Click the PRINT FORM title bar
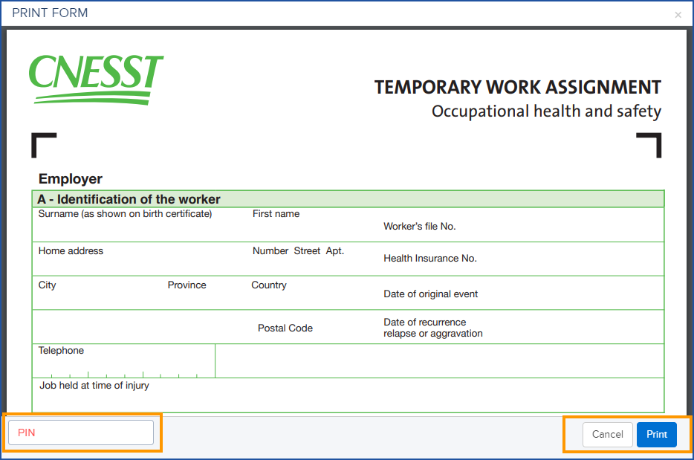Viewport: 694px width, 460px height. pyautogui.click(x=50, y=13)
